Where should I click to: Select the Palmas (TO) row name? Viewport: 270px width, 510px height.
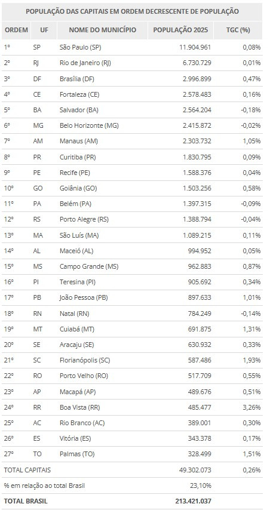click(x=78, y=454)
